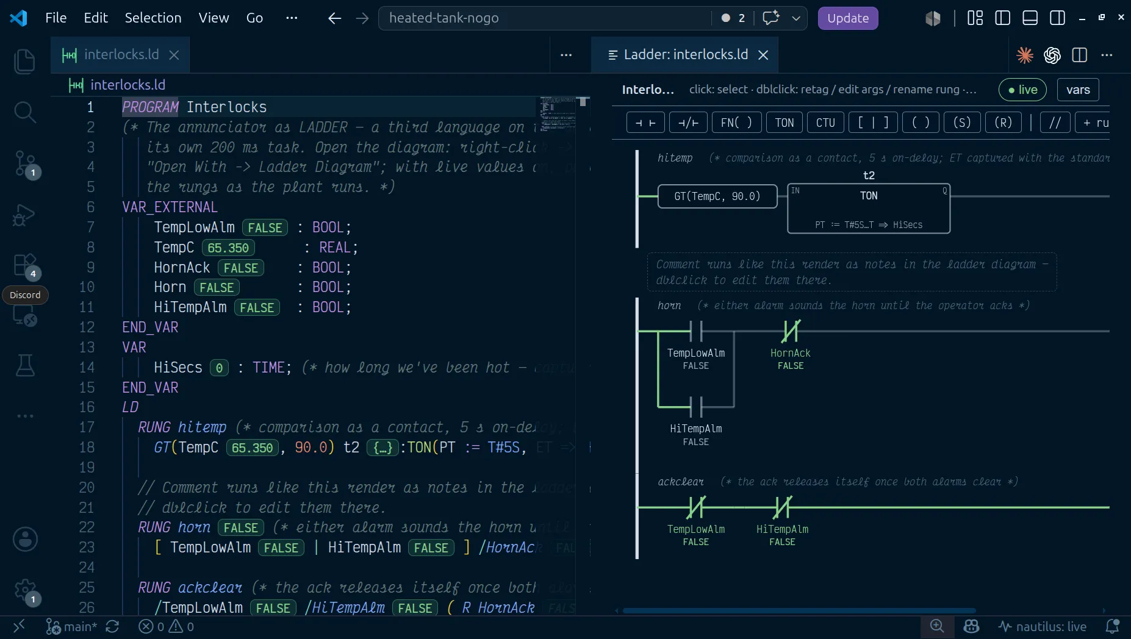This screenshot has height=639, width=1131.
Task: Insert a normally closed contact
Action: 688,123
